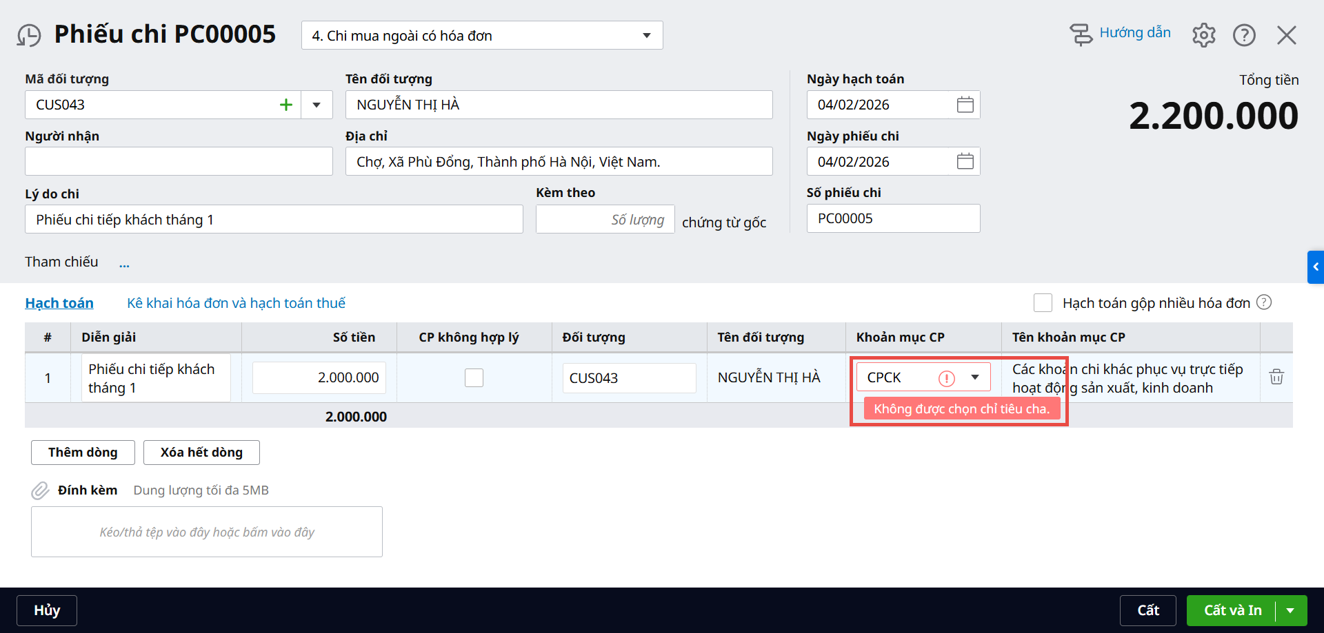Open Cất và In split-button arrow
Image resolution: width=1324 pixels, height=633 pixels.
(1290, 610)
